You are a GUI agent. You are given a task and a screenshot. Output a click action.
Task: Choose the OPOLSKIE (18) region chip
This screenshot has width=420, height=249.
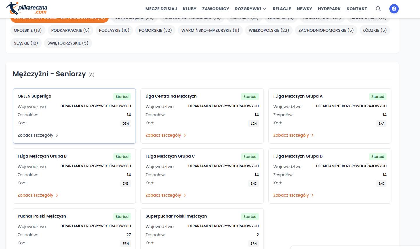tap(28, 30)
